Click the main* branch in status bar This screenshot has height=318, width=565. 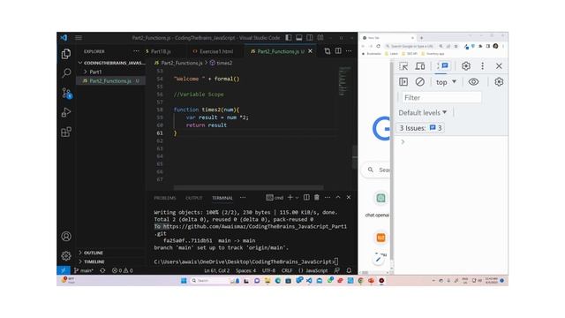pos(84,270)
